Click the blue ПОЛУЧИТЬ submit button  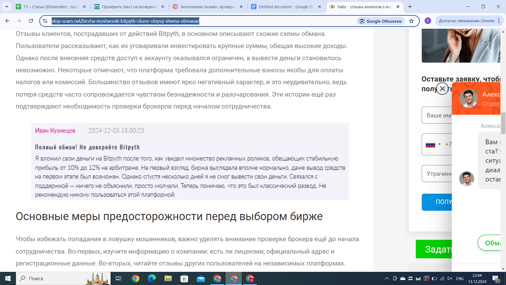pyautogui.click(x=437, y=202)
